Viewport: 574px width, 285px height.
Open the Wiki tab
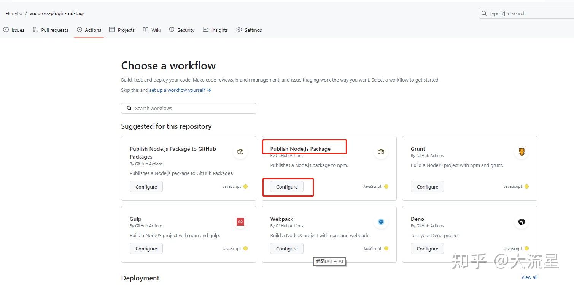(152, 30)
